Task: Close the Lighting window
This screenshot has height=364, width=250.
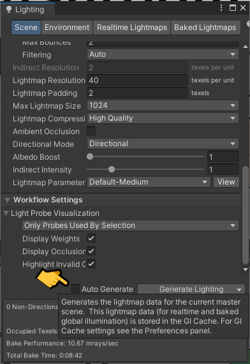Action: 243,8
